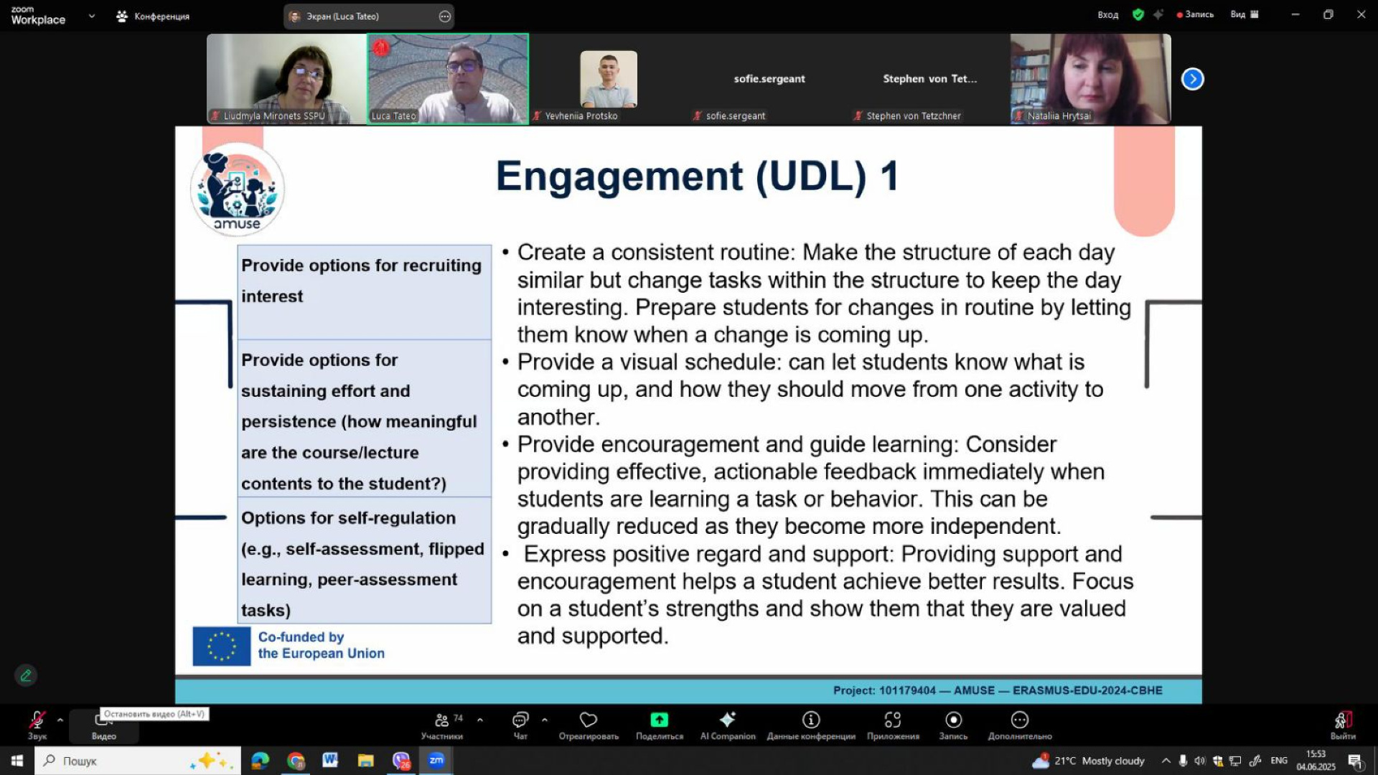The width and height of the screenshot is (1378, 775).
Task: Open the clock showing 15:53 04.06.2025
Action: 1316,761
